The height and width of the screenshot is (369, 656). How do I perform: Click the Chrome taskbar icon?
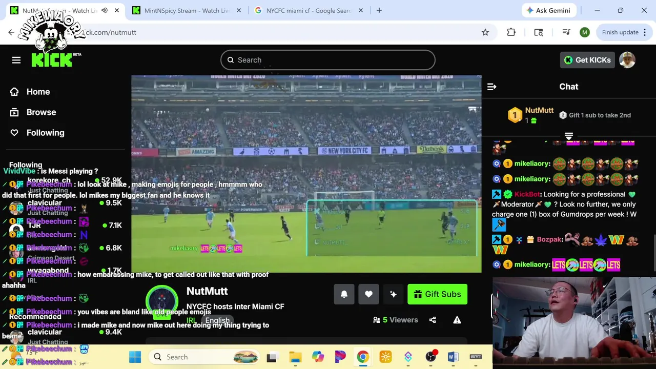(363, 357)
